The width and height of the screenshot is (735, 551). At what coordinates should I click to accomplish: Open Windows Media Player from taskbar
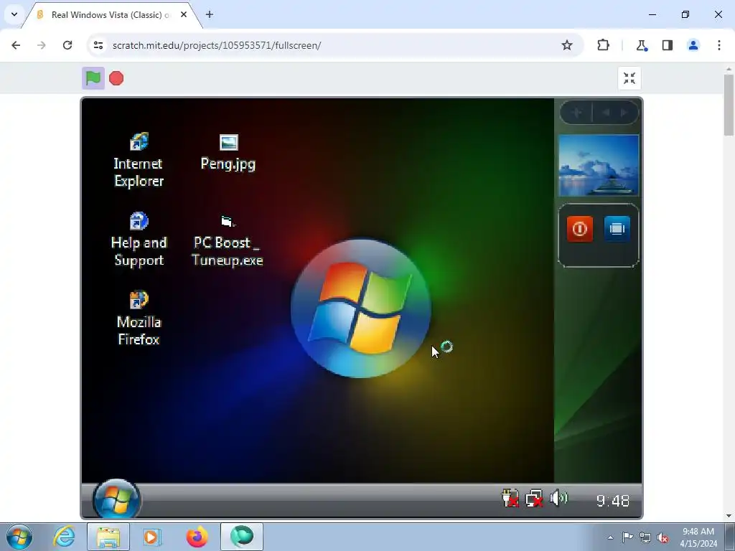(151, 537)
